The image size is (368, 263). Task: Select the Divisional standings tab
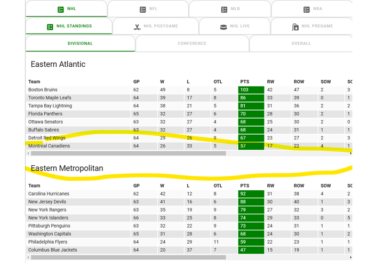(x=80, y=43)
